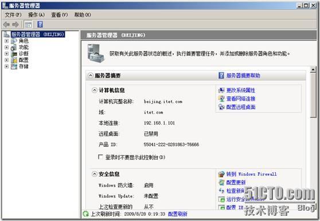Click the IP address 192.168.1.101

coord(159,123)
